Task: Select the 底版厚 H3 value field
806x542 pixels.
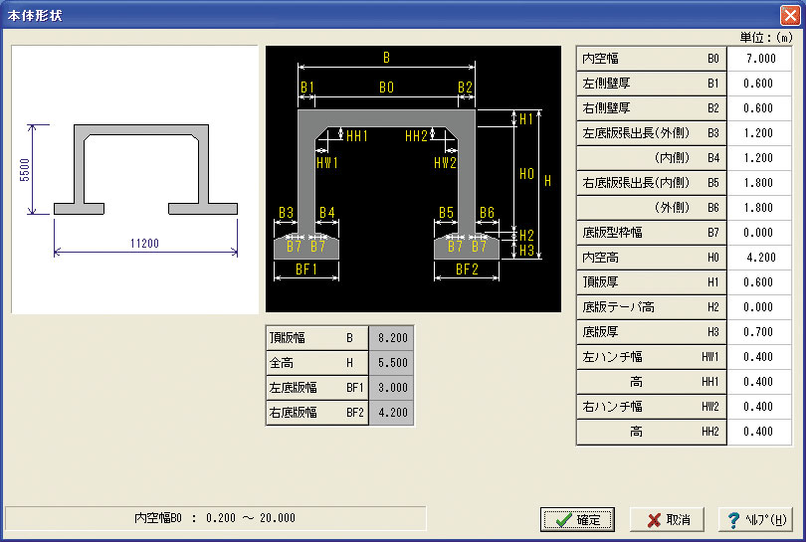Action: coord(759,332)
